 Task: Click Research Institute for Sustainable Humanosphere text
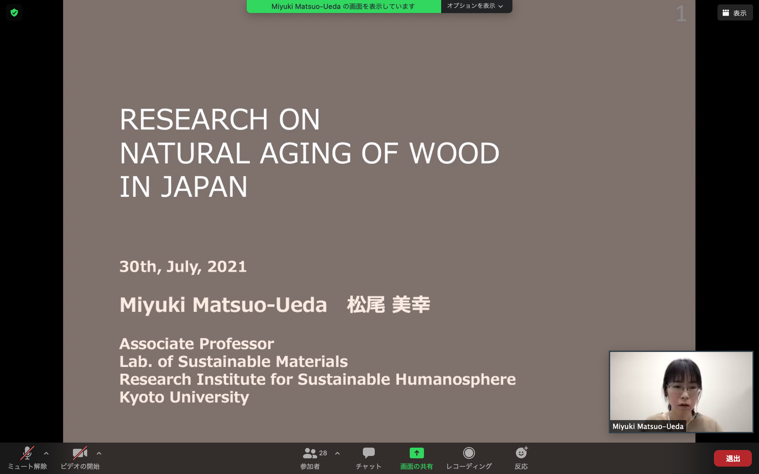(x=318, y=379)
